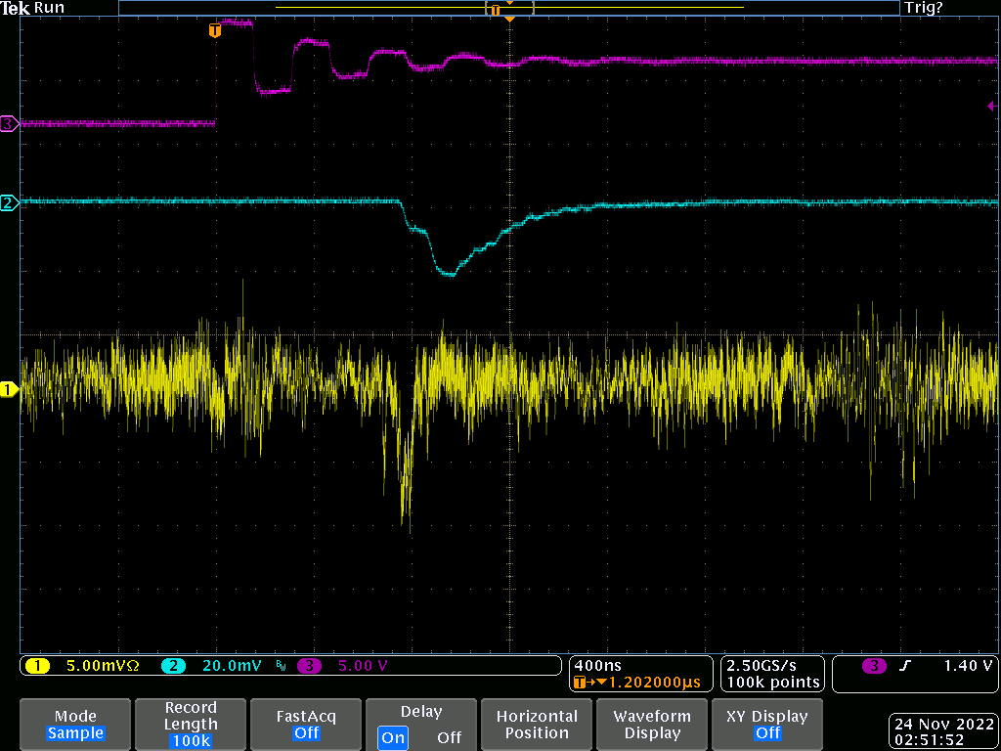1001x751 pixels.
Task: Click orange T marker beside the magenta waveform
Action: point(215,31)
